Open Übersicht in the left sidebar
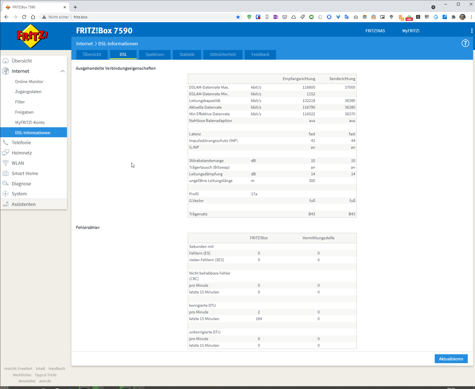This screenshot has width=475, height=389. tap(22, 61)
